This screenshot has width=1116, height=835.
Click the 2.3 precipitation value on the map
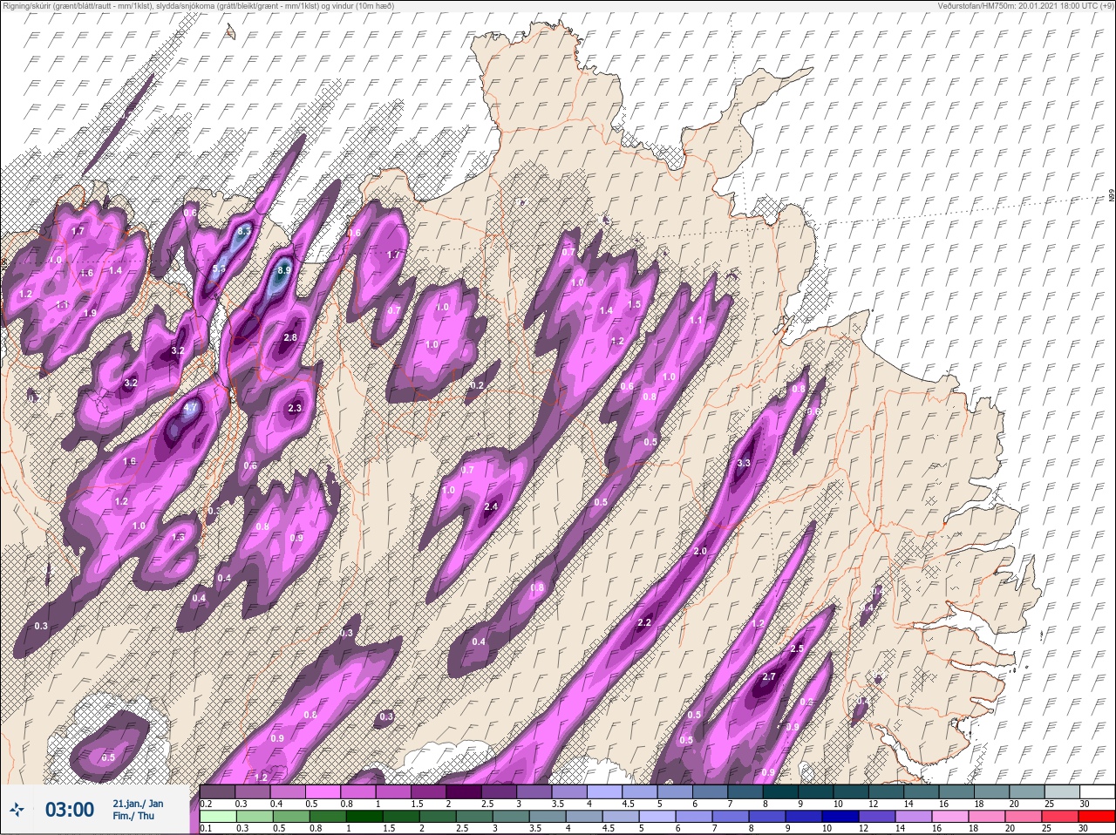tap(295, 408)
